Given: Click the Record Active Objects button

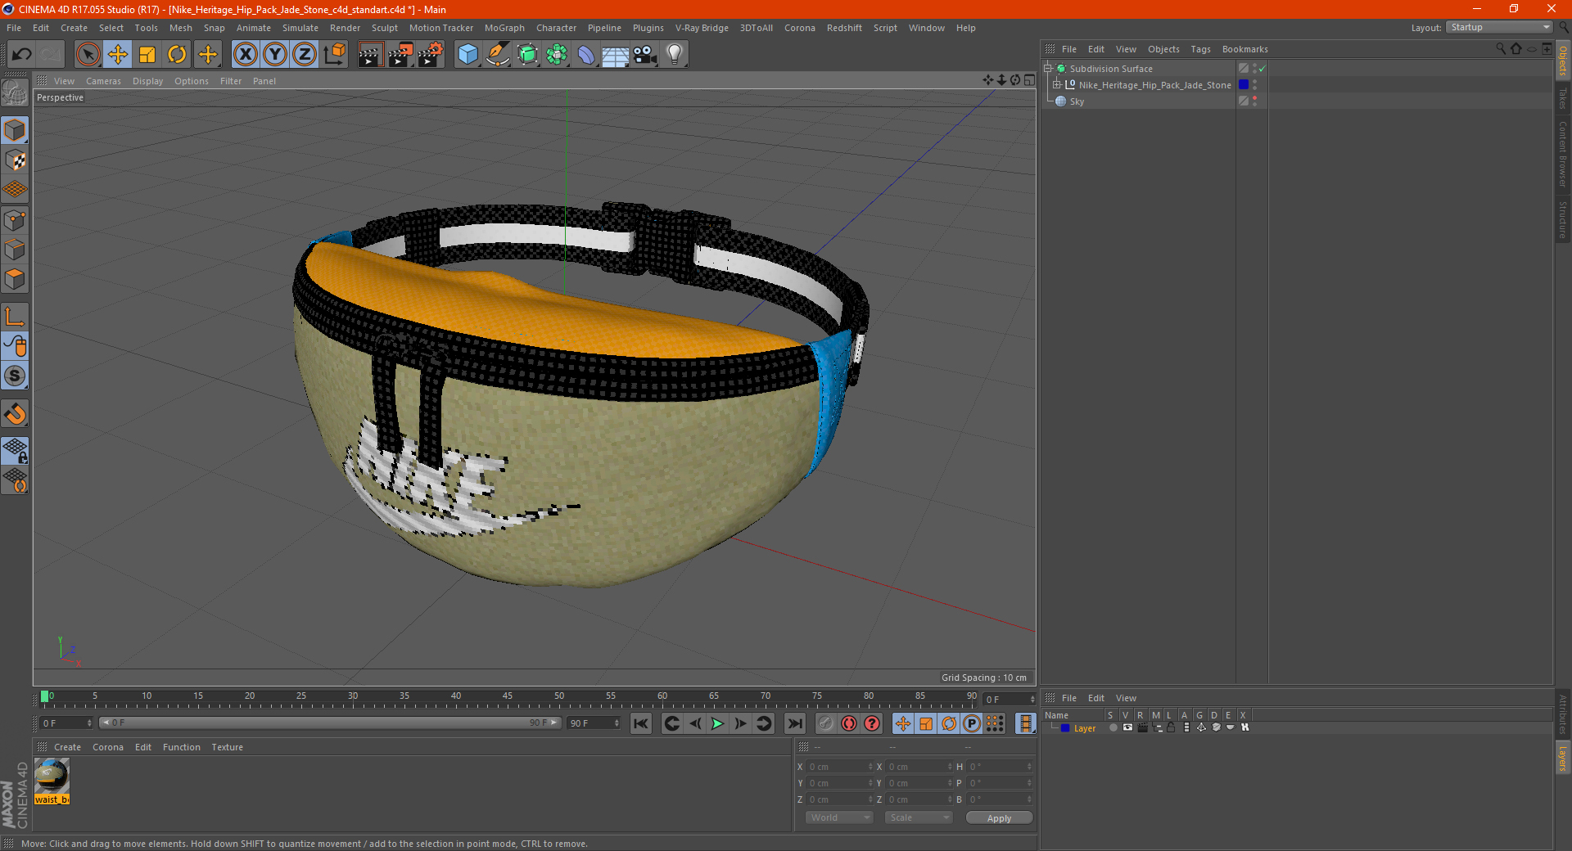Looking at the screenshot, I should click(826, 723).
